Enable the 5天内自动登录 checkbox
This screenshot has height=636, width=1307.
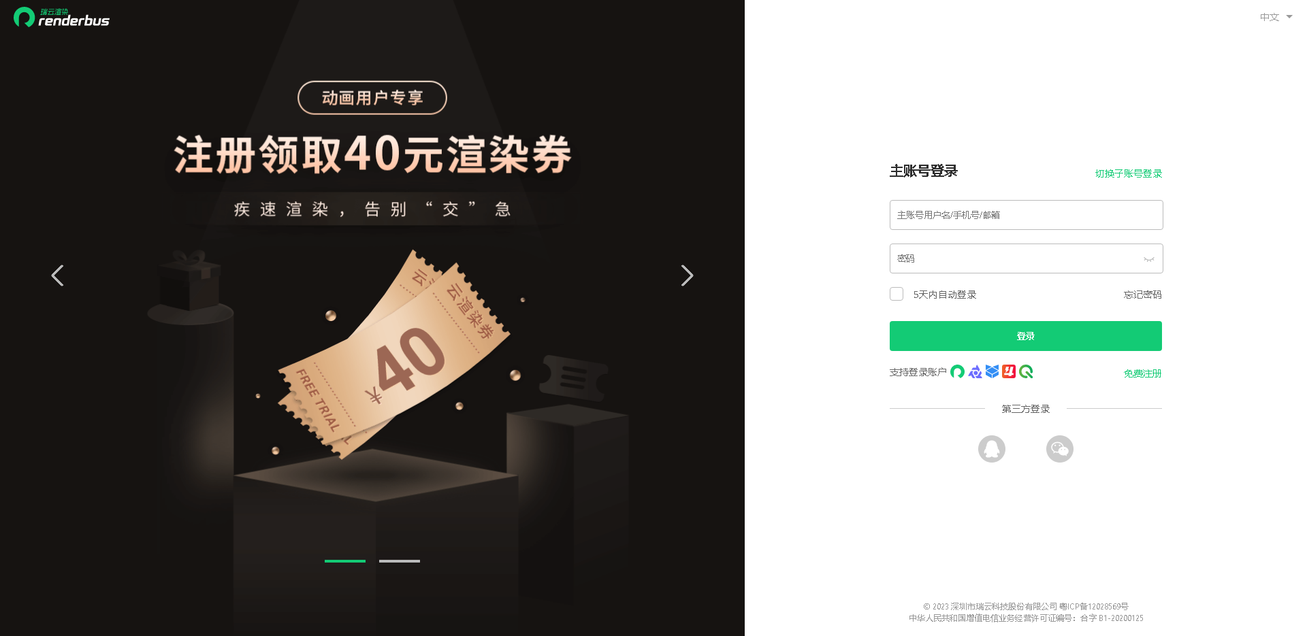click(x=897, y=294)
